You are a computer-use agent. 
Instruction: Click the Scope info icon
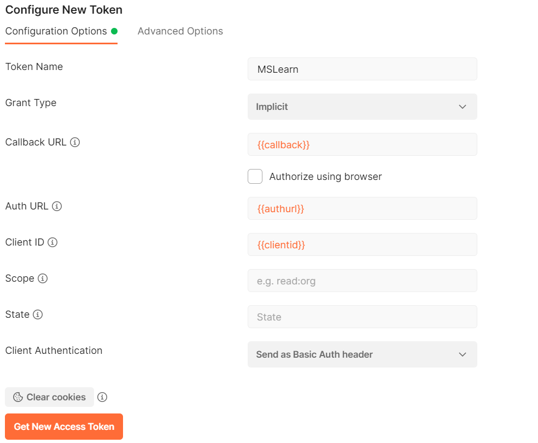(x=43, y=278)
